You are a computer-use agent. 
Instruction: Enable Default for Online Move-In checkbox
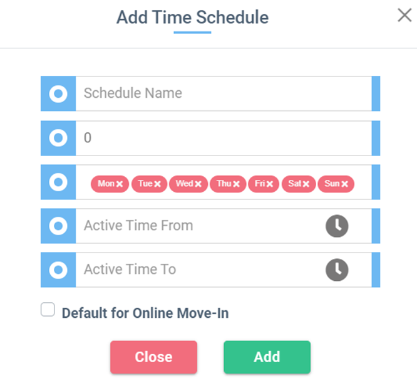point(48,309)
